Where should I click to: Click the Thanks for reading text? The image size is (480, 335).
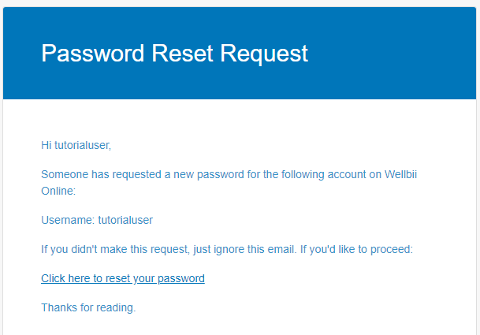(x=88, y=307)
